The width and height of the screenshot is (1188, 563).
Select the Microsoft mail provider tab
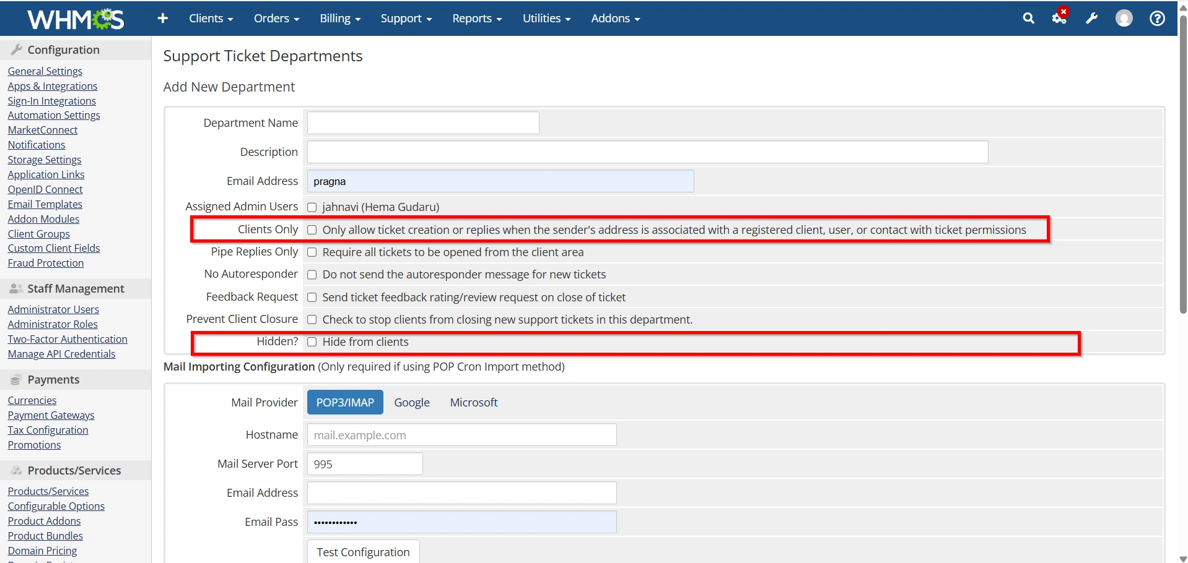(x=474, y=402)
